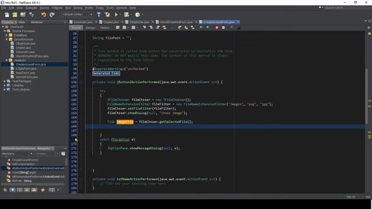Click the Navigator panel settings icon beside filter

[63, 153]
